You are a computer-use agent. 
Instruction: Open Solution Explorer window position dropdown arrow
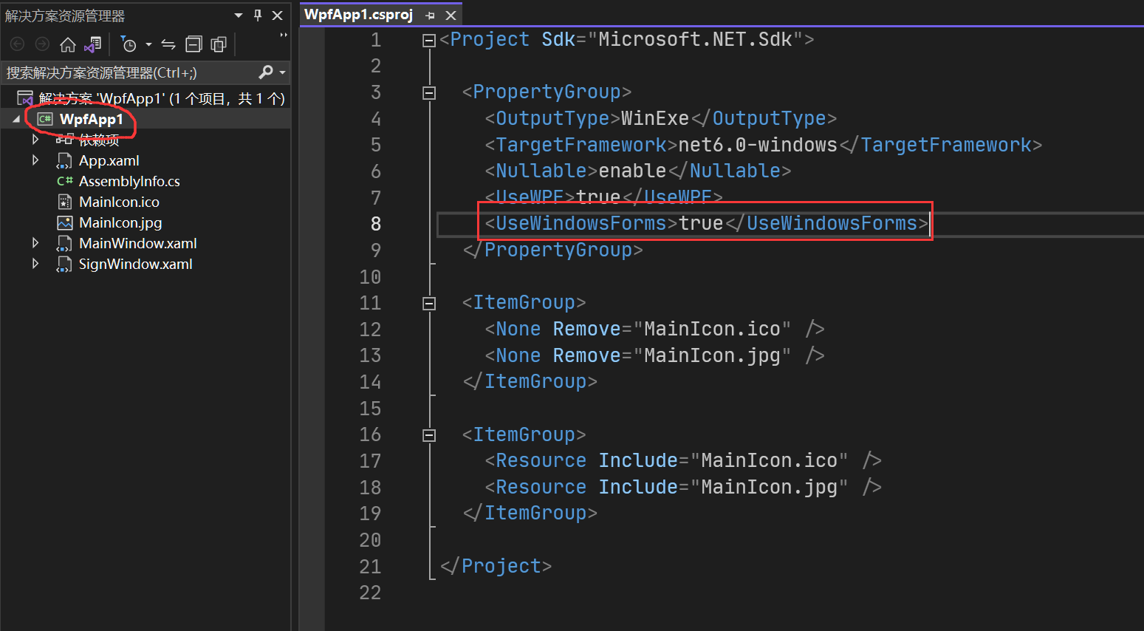pos(239,16)
